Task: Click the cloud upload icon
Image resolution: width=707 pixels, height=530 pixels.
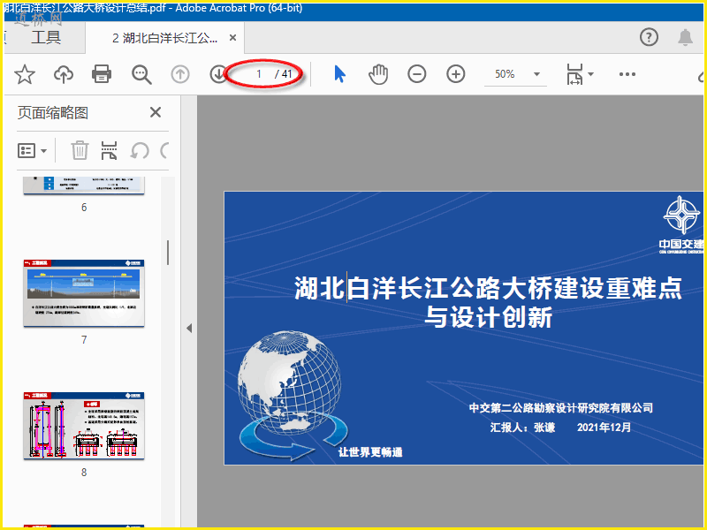Action: tap(64, 74)
